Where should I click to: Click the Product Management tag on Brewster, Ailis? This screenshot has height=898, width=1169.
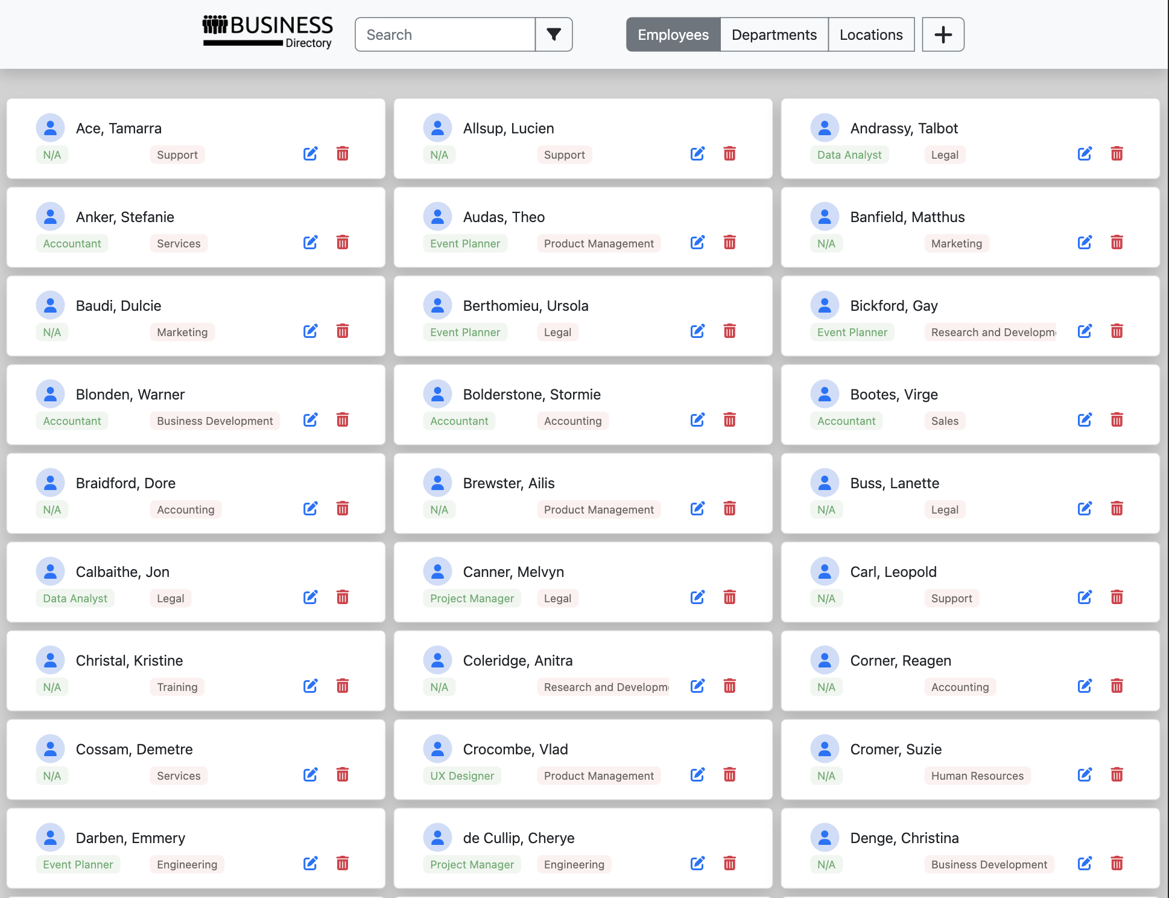(598, 510)
